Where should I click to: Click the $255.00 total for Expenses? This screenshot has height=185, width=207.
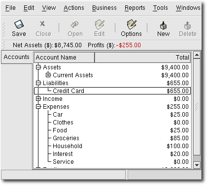coord(177,107)
